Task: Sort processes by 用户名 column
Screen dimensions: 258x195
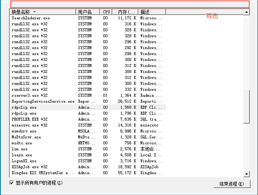Action: click(88, 12)
